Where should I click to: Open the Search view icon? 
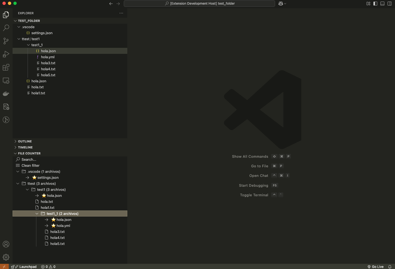(6, 28)
